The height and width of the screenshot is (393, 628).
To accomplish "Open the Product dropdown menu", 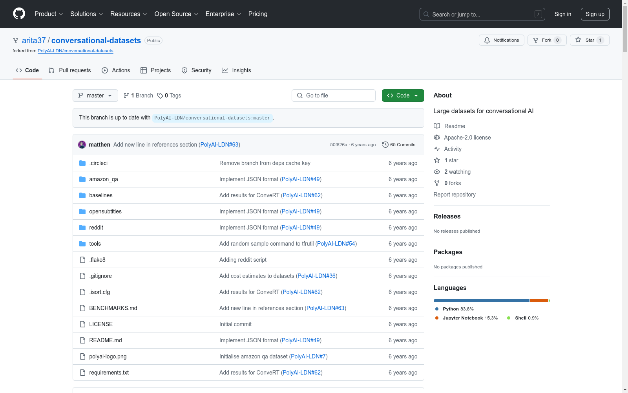I will click(x=49, y=14).
